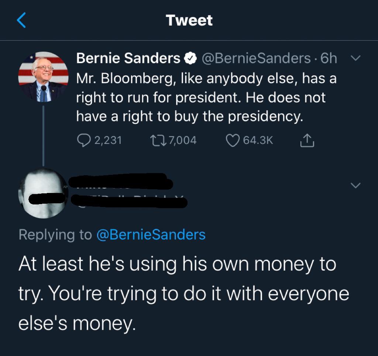Like the tweet with the heart icon

[233, 140]
